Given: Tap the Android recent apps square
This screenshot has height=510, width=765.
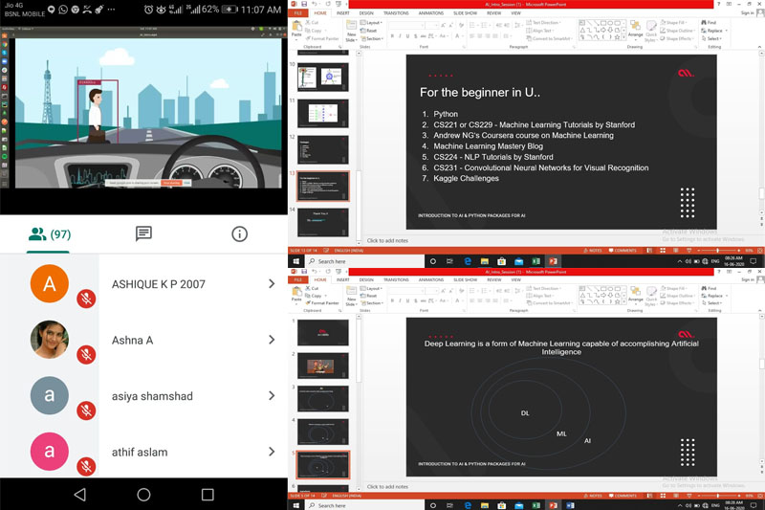Looking at the screenshot, I should click(208, 494).
